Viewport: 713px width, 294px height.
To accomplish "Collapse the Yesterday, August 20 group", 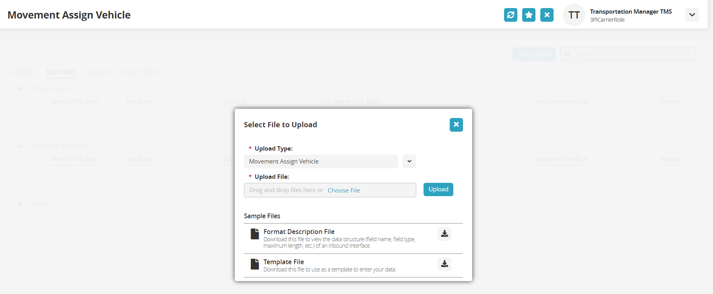I will tap(20, 146).
